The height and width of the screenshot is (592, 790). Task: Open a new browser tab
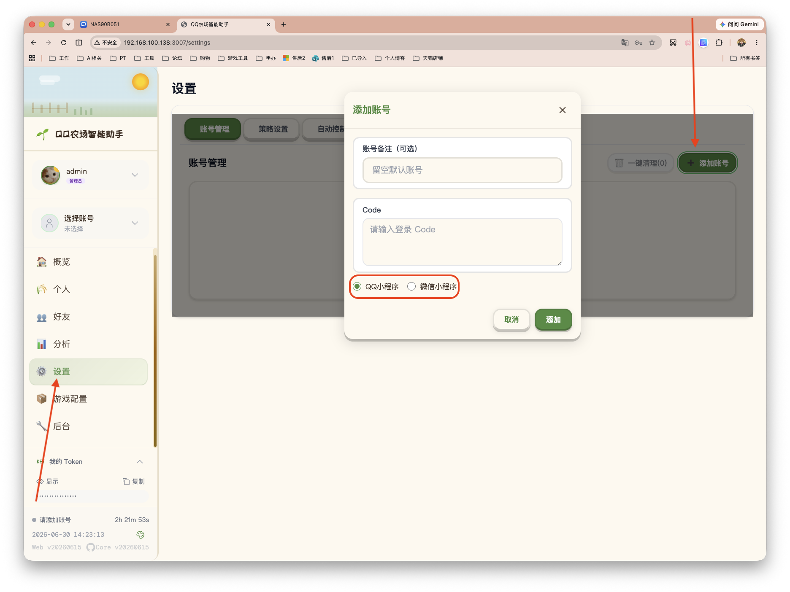click(284, 24)
